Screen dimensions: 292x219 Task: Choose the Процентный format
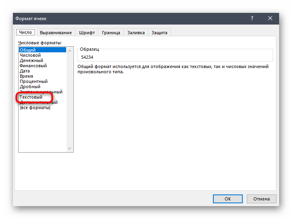click(x=42, y=81)
